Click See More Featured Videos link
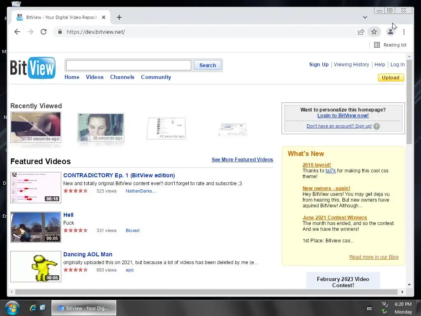The image size is (421, 316). click(x=243, y=160)
